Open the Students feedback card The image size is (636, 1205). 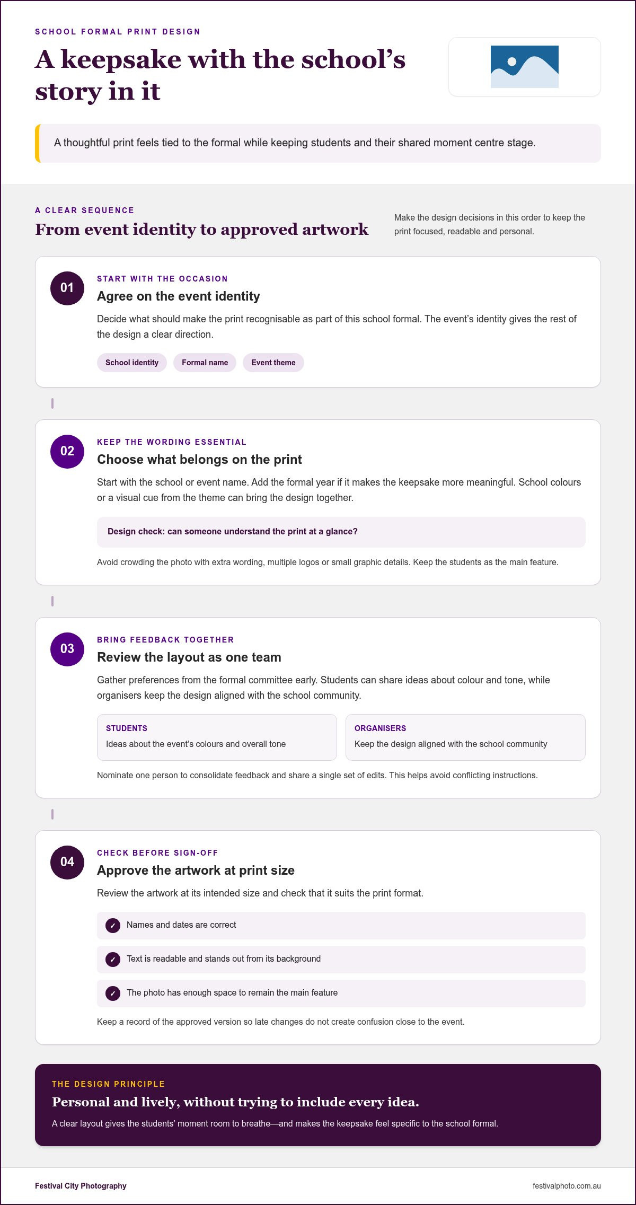tap(217, 737)
